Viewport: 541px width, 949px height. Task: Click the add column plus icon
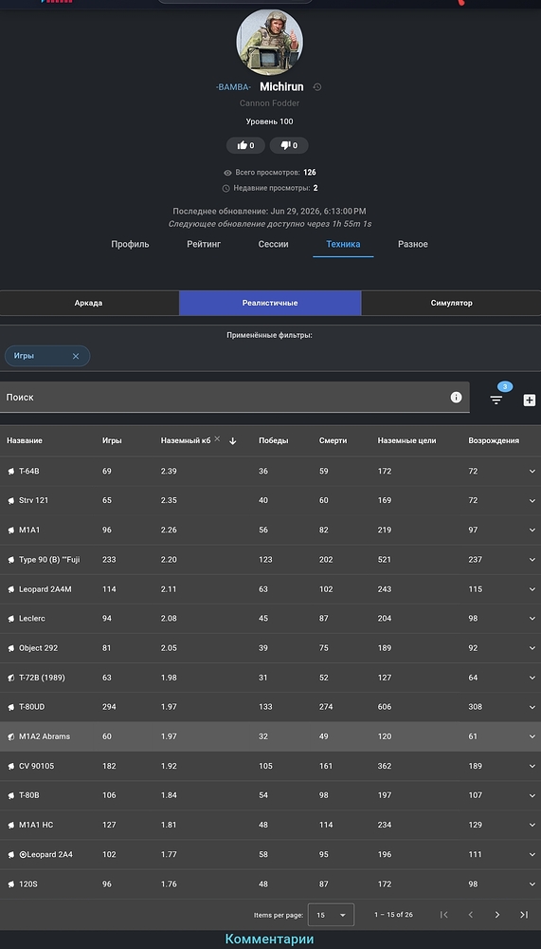[x=530, y=400]
